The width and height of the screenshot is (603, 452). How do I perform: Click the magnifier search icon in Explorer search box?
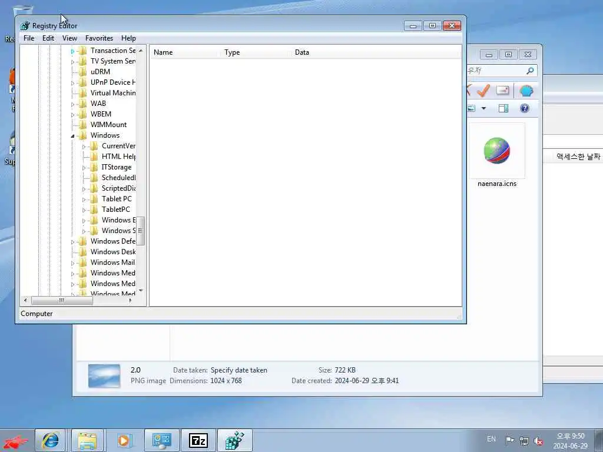point(530,71)
